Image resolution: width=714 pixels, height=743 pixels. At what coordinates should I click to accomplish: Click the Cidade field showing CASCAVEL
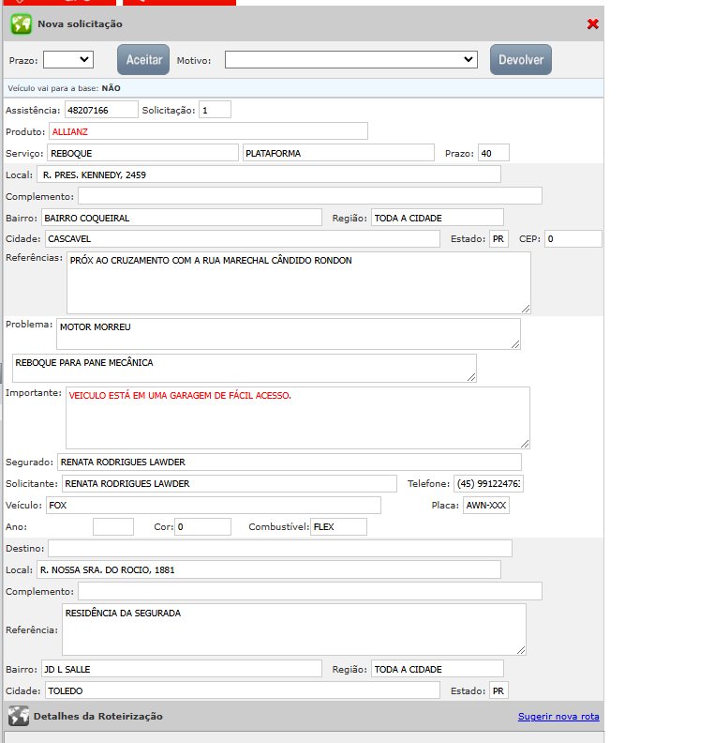pyautogui.click(x=243, y=239)
